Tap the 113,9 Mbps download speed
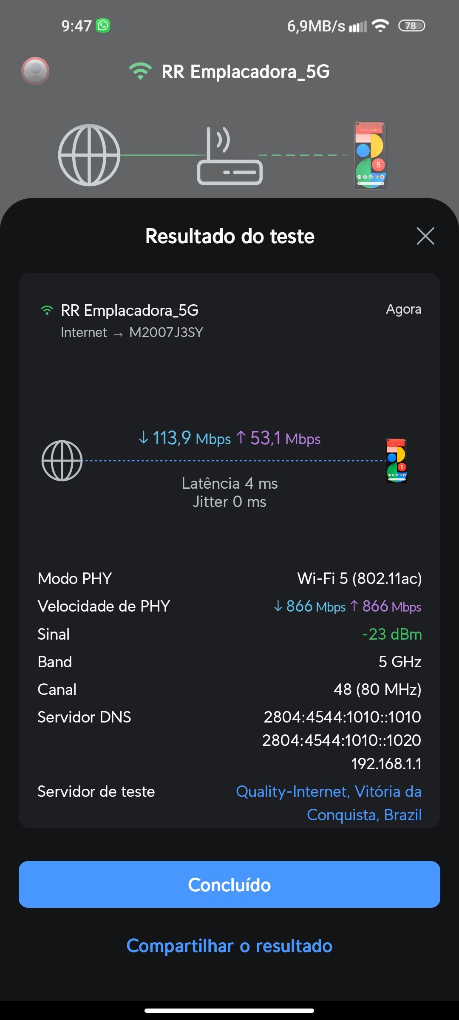 point(185,438)
